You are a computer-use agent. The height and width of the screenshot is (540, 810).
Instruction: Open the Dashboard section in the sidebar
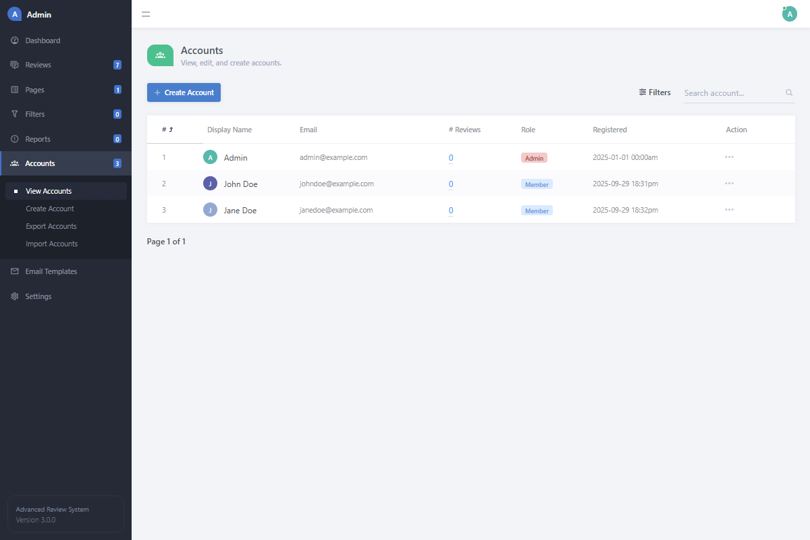(x=42, y=40)
